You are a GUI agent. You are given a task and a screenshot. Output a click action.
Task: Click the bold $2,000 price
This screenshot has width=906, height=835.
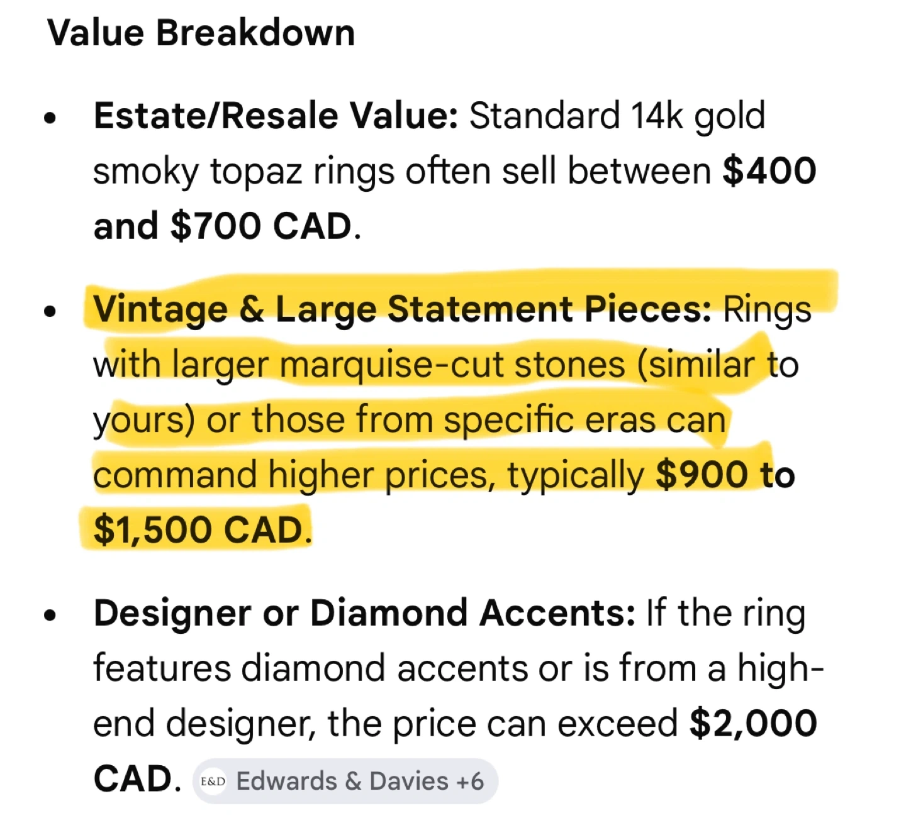(753, 724)
